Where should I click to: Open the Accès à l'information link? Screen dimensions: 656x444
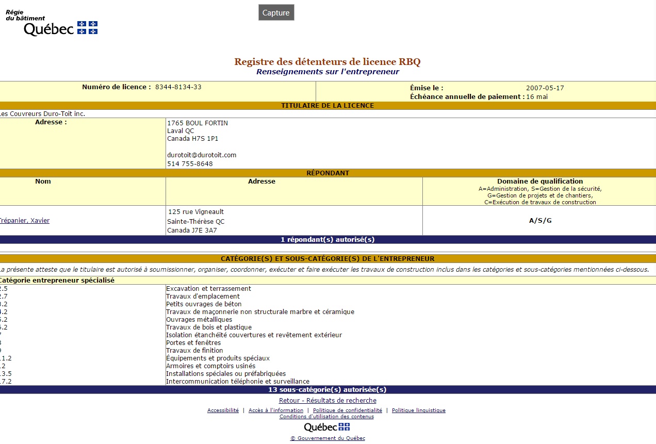[x=276, y=410]
